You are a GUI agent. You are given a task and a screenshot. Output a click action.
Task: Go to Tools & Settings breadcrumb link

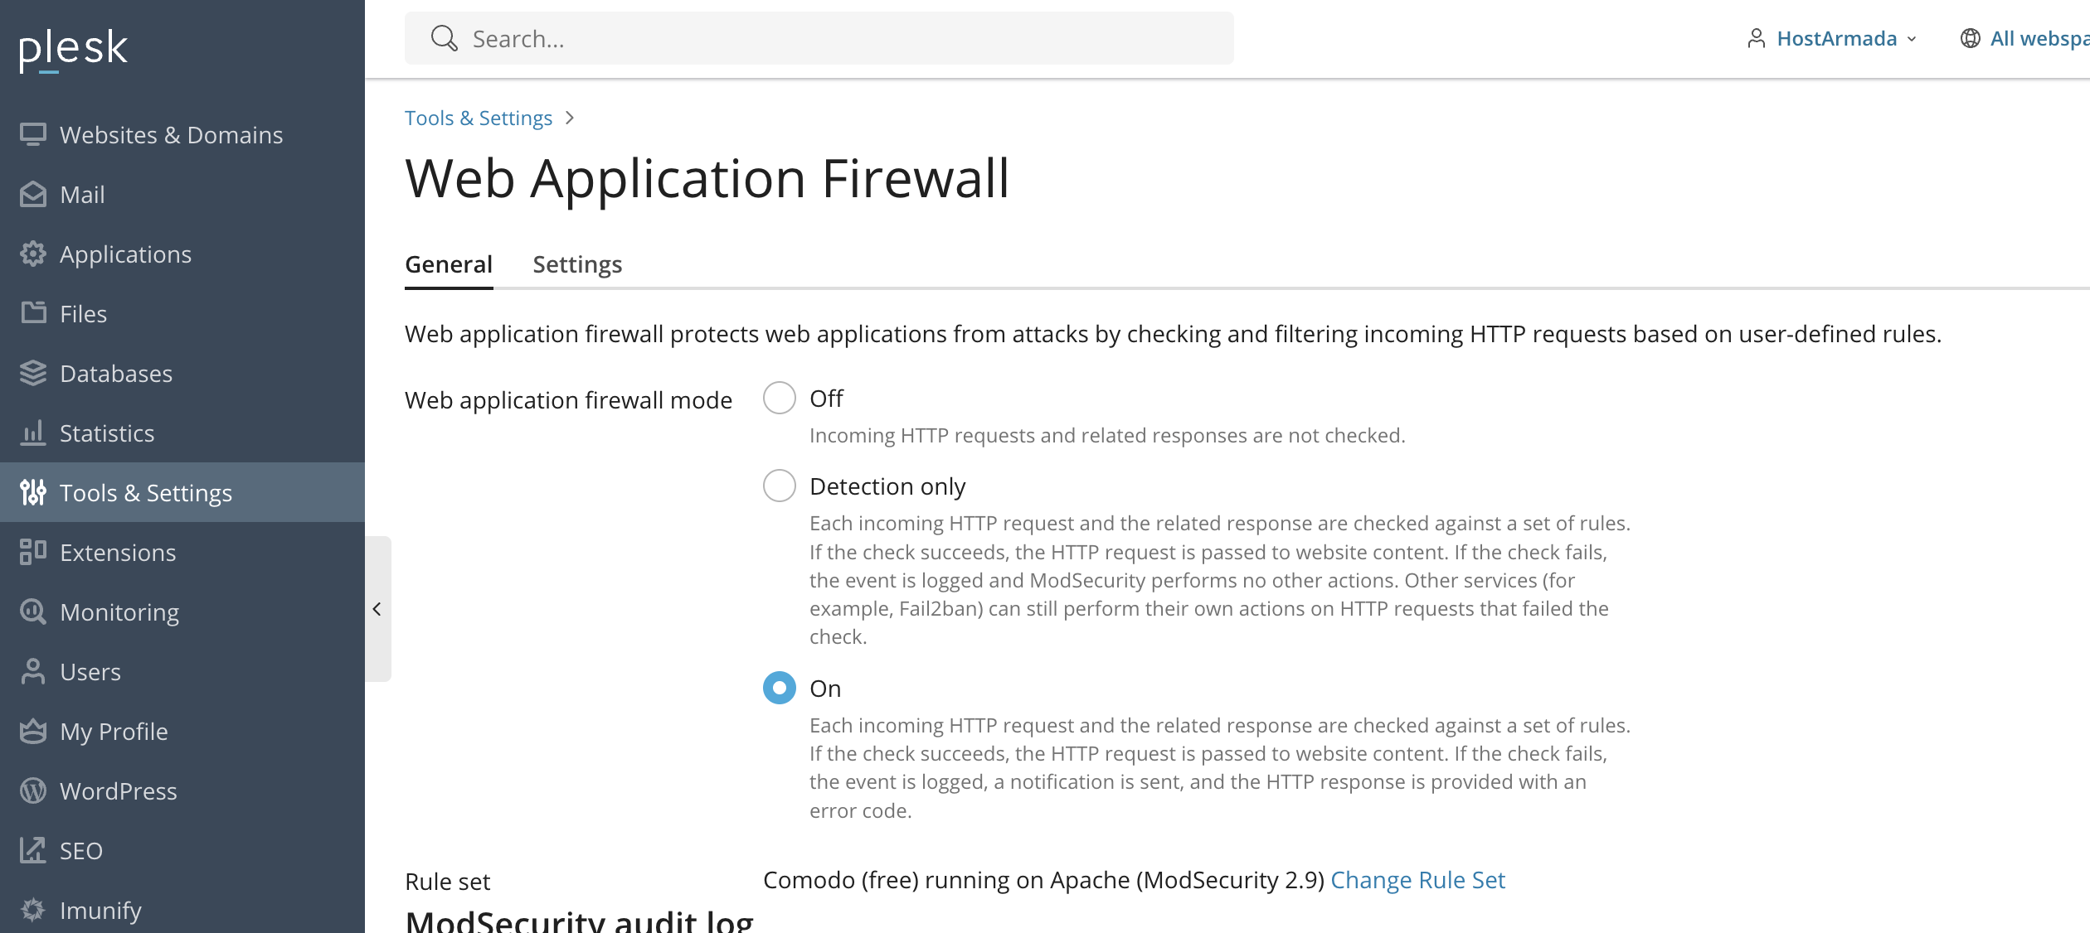pos(479,118)
